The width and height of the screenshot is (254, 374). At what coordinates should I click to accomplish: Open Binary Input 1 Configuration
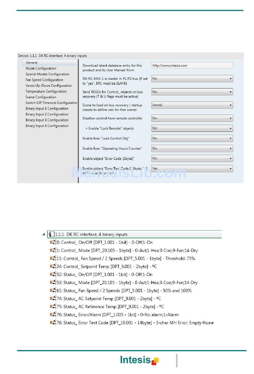point(47,109)
